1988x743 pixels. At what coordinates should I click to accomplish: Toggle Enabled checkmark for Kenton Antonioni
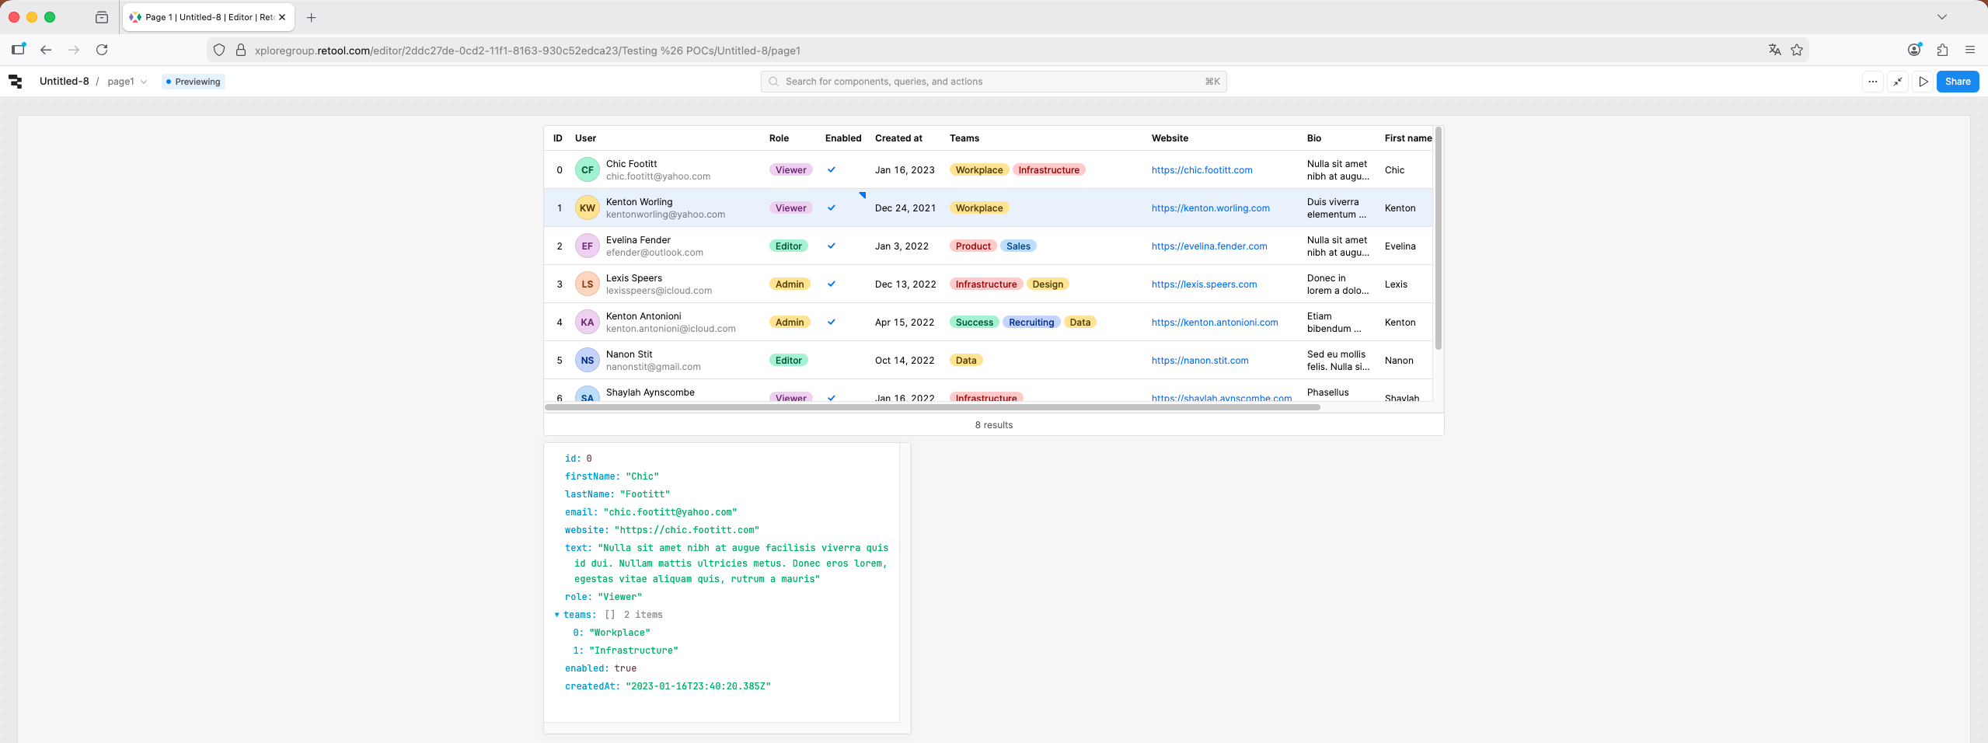coord(832,322)
